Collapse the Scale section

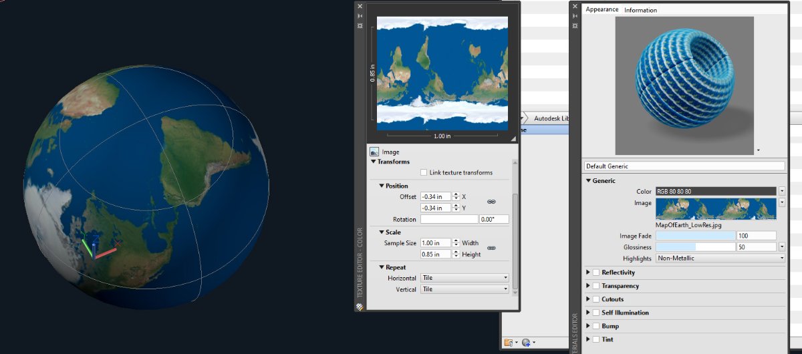[x=382, y=232]
